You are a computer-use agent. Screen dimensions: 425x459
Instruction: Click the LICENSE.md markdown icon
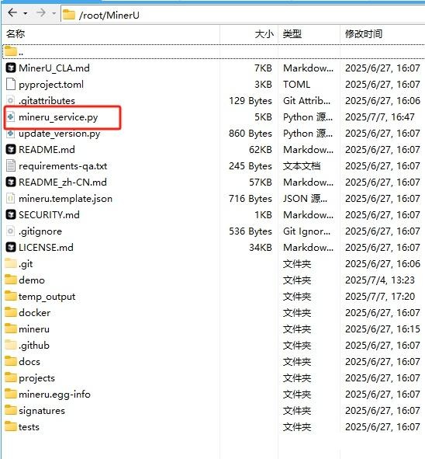11,247
